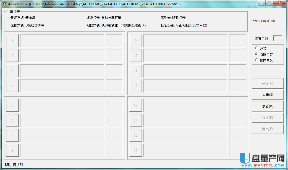Click the 停止(P) stop button
Screen dimensions: 288x170
pyautogui.click(x=268, y=118)
